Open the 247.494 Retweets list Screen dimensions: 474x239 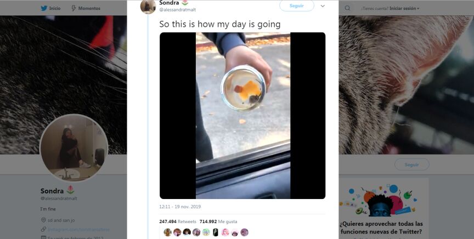click(178, 221)
